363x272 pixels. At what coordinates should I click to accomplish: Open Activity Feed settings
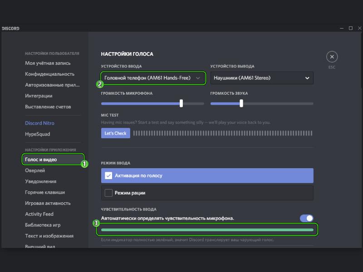pyautogui.click(x=39, y=214)
